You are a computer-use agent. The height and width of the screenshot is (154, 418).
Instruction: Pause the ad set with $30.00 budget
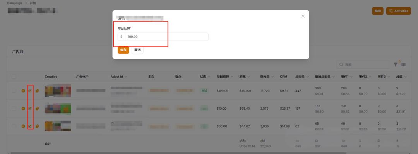(x=23, y=126)
